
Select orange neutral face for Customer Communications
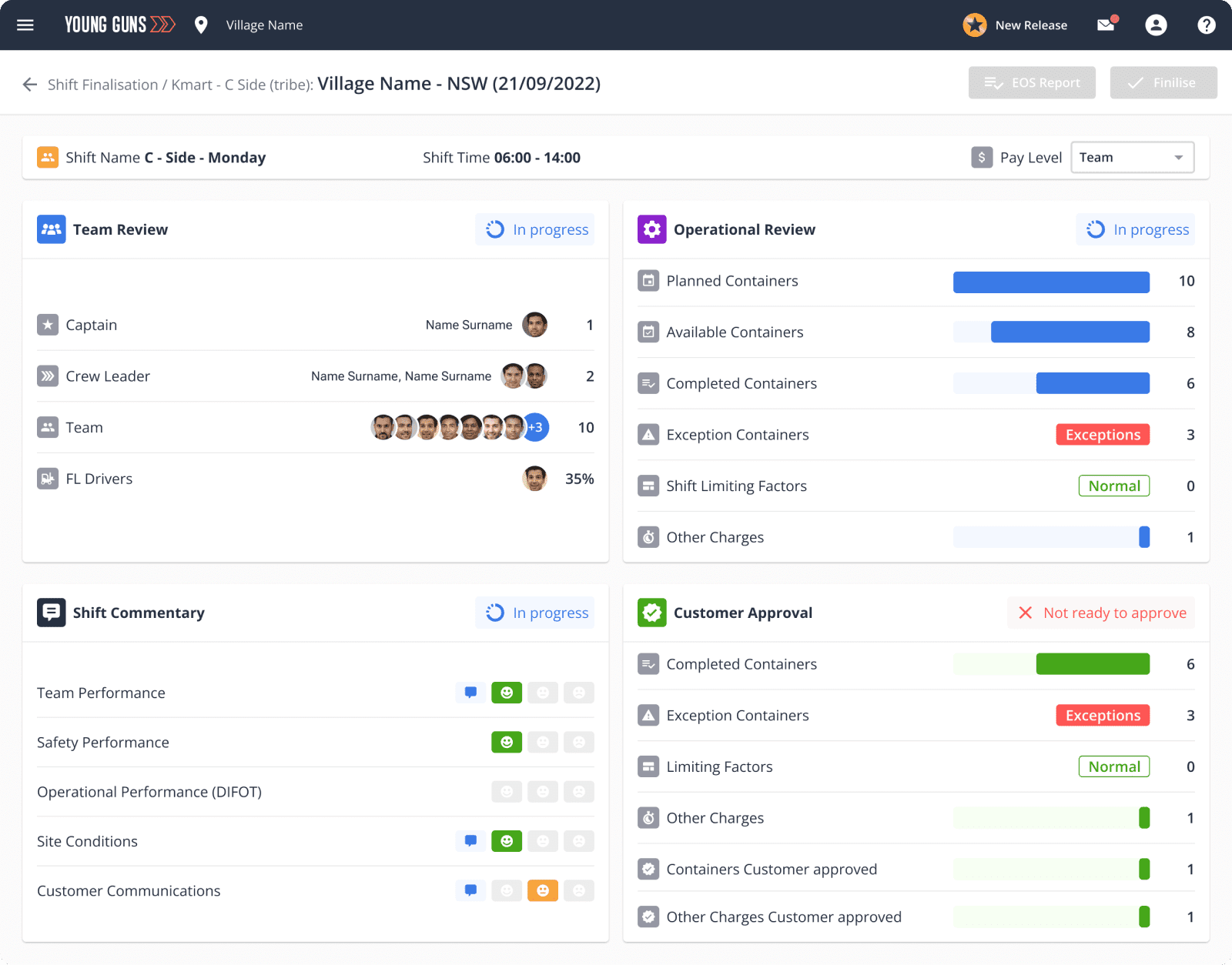tap(543, 890)
